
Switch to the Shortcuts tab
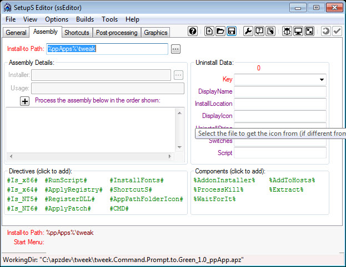click(x=77, y=33)
